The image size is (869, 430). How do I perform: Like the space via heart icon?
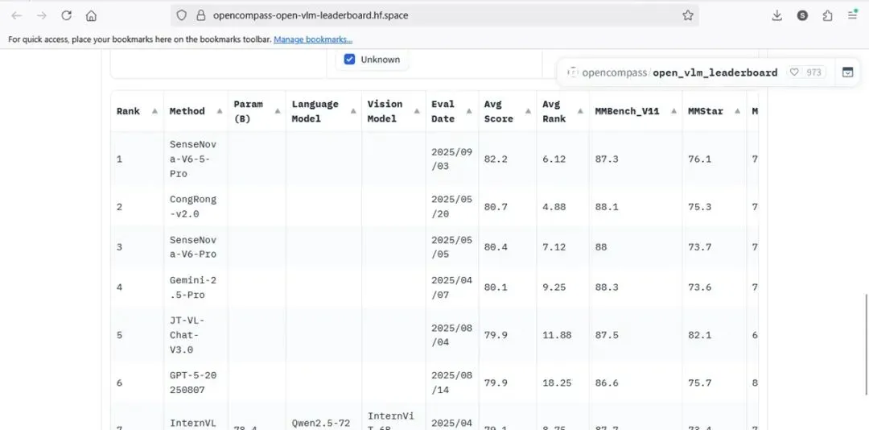794,72
